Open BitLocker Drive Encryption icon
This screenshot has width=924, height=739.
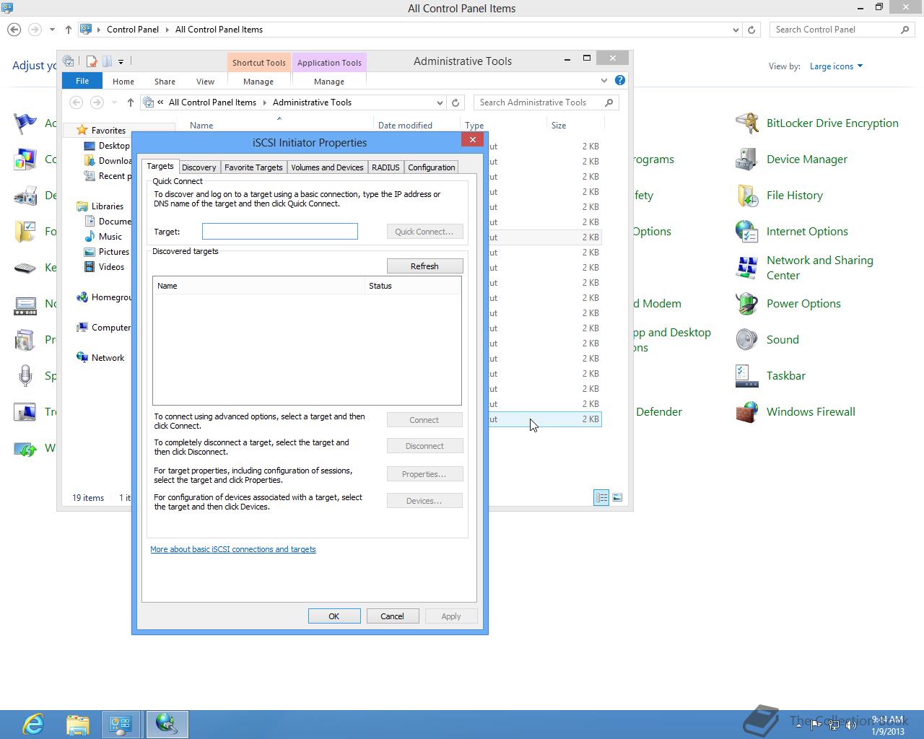point(746,123)
